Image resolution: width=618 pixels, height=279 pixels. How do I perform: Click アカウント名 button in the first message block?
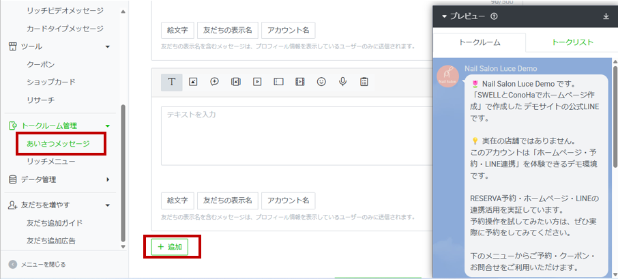(x=288, y=30)
